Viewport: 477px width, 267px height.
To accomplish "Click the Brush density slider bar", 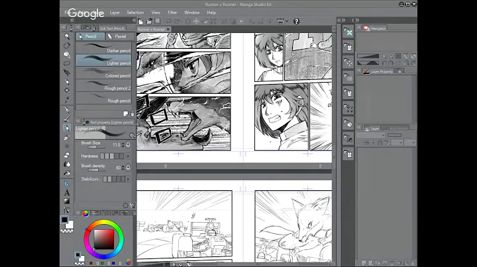I will coord(97,170).
